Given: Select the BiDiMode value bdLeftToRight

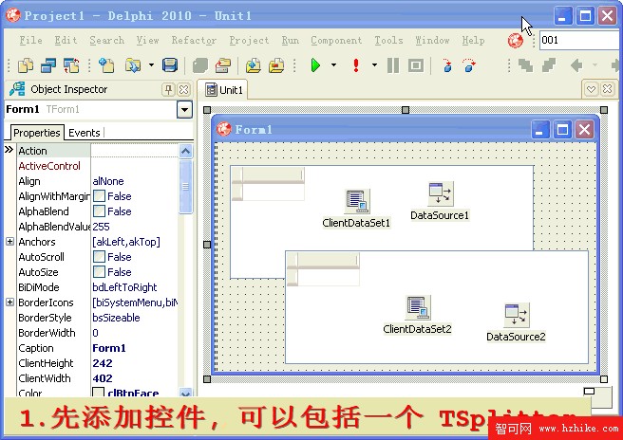Looking at the screenshot, I should 124,286.
